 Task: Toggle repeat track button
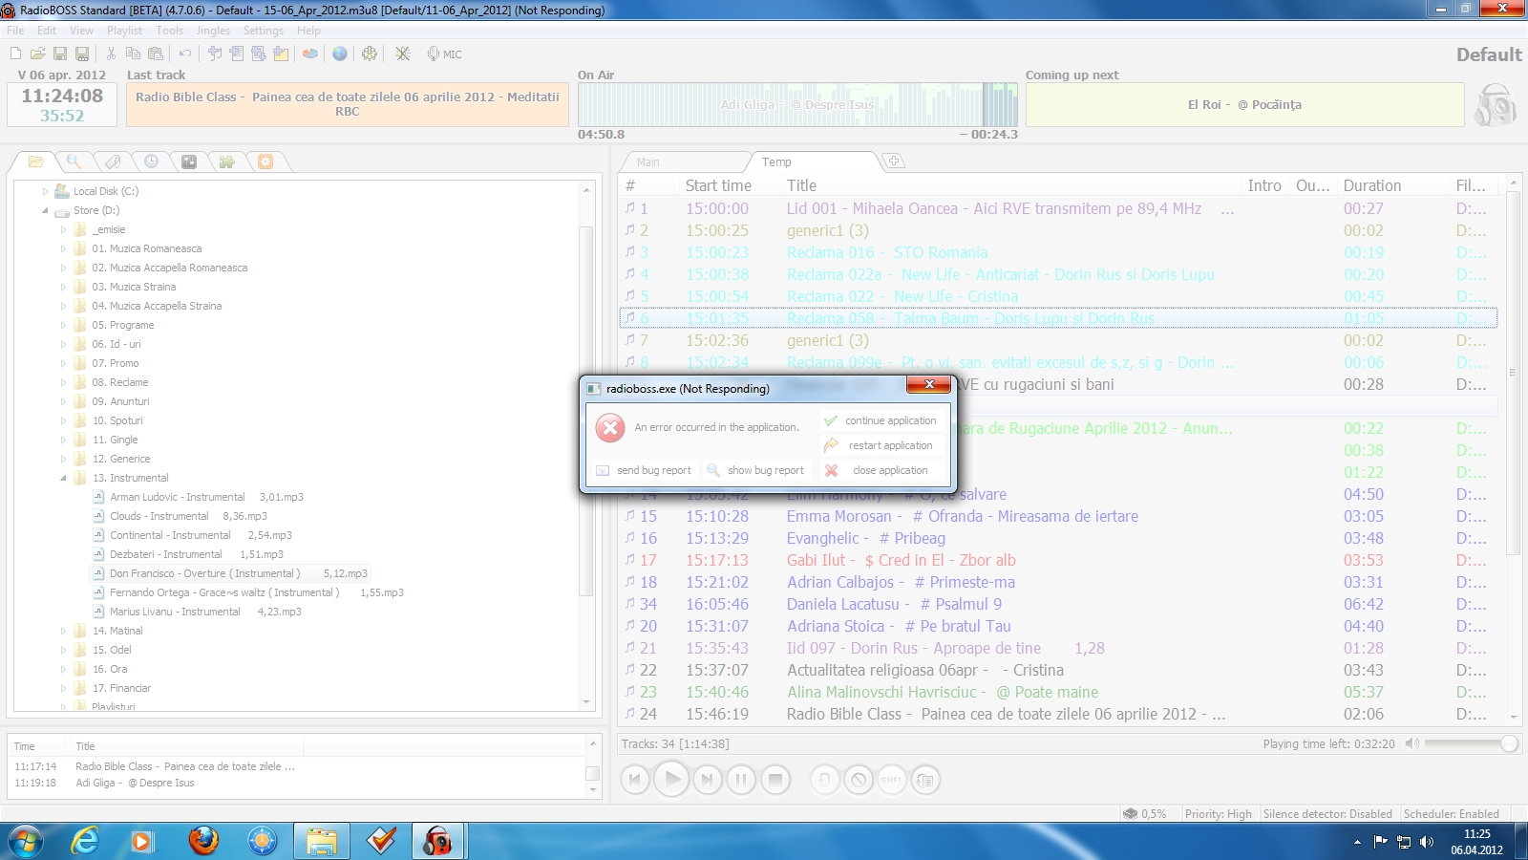pos(825,780)
